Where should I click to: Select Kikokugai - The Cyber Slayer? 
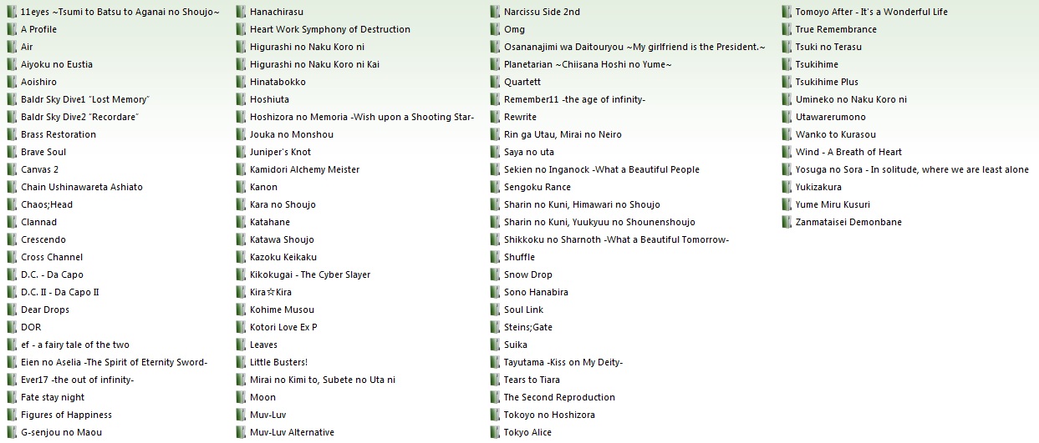310,274
